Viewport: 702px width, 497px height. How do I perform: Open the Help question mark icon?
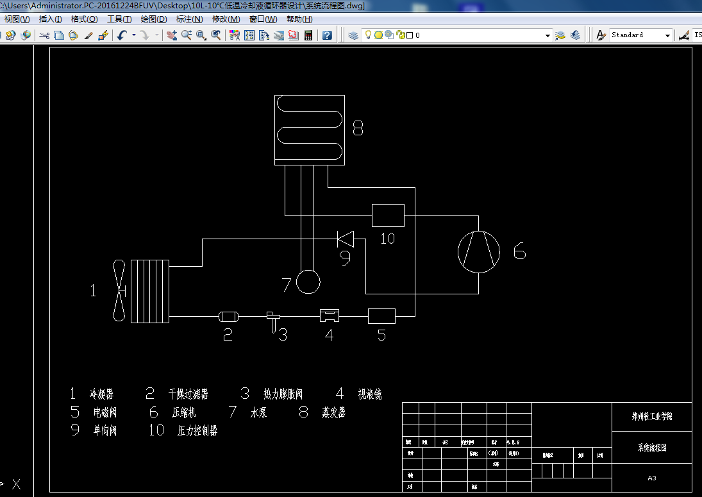click(327, 35)
